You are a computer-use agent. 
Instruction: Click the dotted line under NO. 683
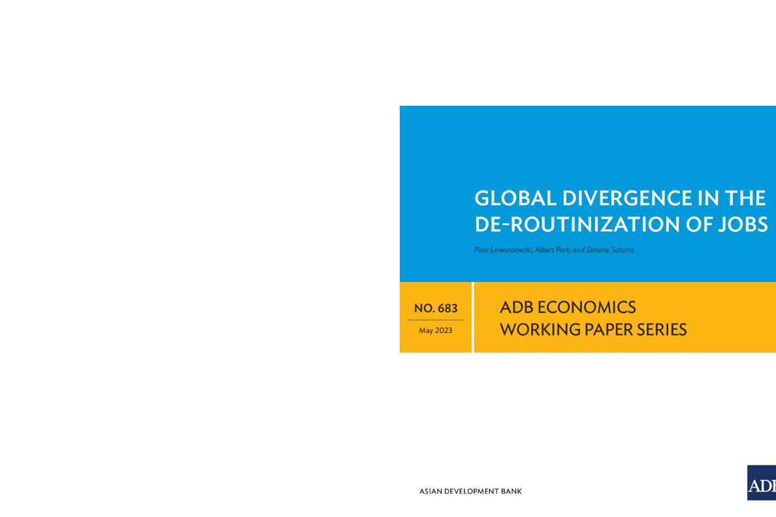tap(436, 320)
